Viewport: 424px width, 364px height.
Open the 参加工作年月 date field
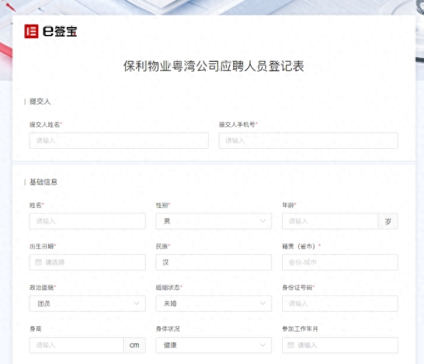pos(340,345)
